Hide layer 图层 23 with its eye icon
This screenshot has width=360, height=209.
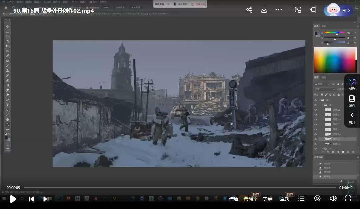tap(315, 124)
